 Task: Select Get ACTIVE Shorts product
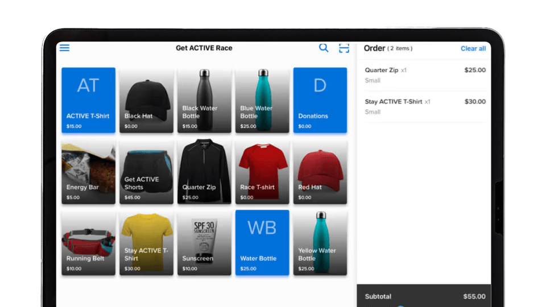(146, 171)
